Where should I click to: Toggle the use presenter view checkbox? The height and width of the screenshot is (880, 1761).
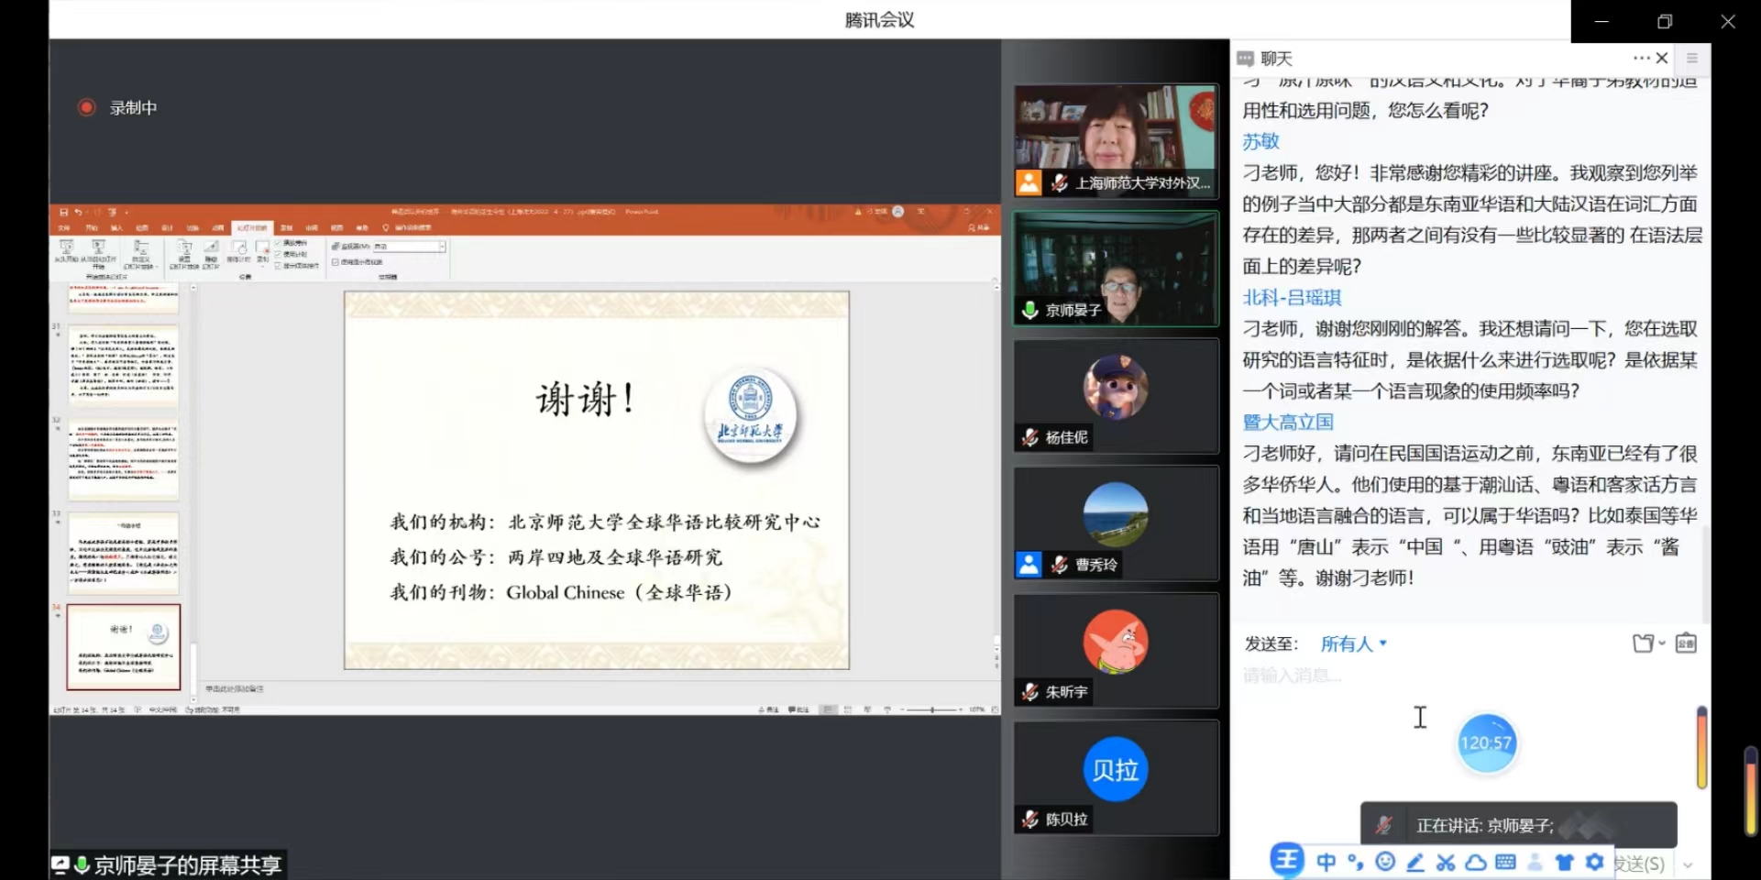click(x=336, y=262)
